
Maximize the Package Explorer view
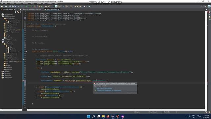(x=20, y=9)
